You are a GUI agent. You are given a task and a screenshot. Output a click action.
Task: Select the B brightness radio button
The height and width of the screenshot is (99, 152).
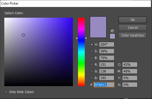[x=92, y=58]
